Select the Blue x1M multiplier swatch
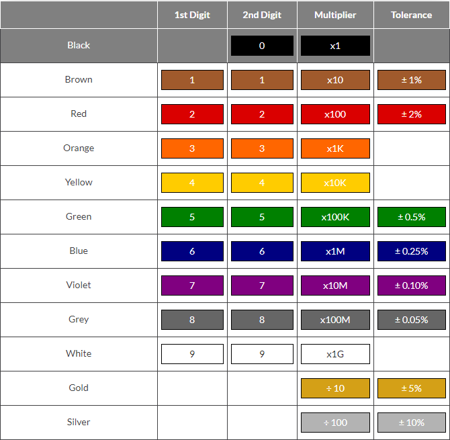The width and height of the screenshot is (450, 440). pos(335,251)
